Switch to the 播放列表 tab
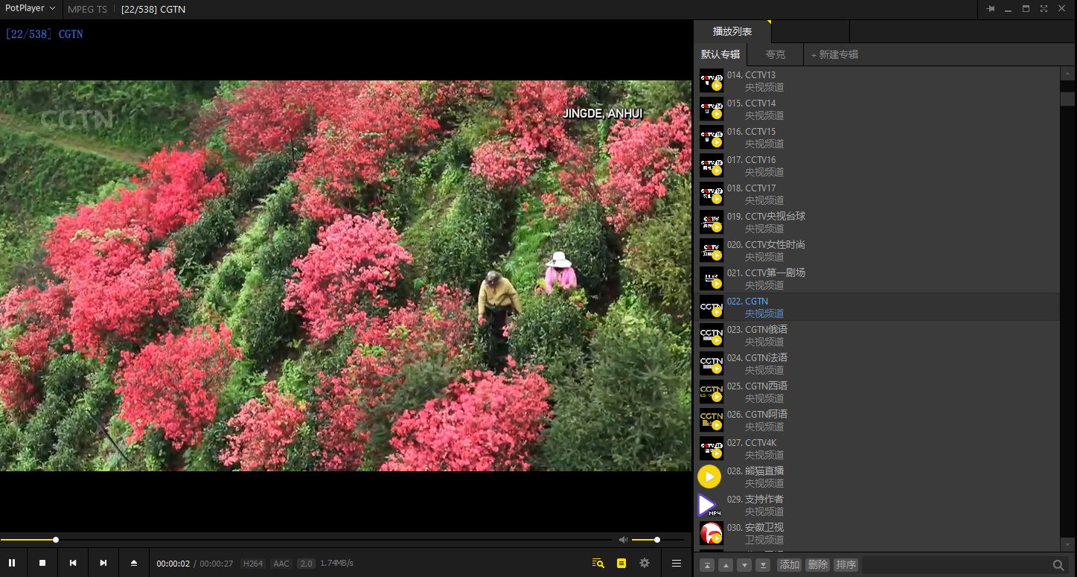Image resolution: width=1077 pixels, height=577 pixels. pos(732,31)
